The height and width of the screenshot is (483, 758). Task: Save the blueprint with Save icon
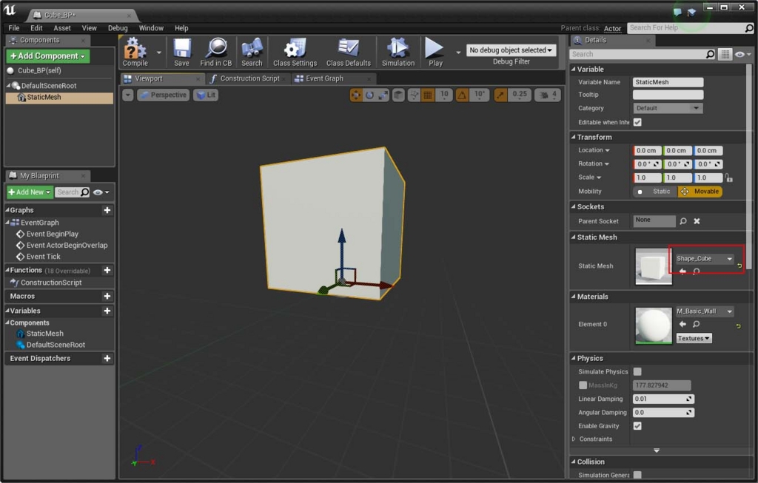[x=182, y=52]
